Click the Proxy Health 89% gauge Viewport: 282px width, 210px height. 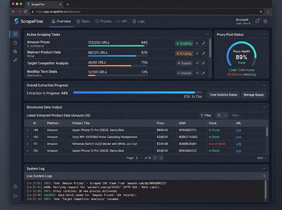[x=241, y=54]
